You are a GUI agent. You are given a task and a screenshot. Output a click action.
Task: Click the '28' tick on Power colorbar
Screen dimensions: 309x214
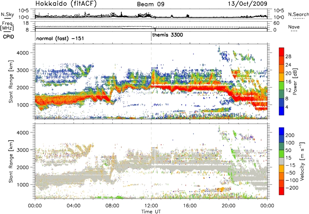coord(288,56)
